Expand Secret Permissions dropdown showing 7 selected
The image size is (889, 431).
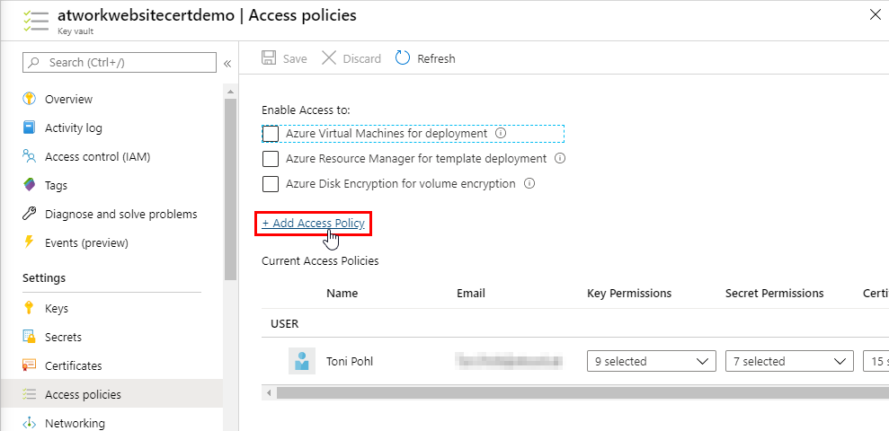tap(789, 361)
